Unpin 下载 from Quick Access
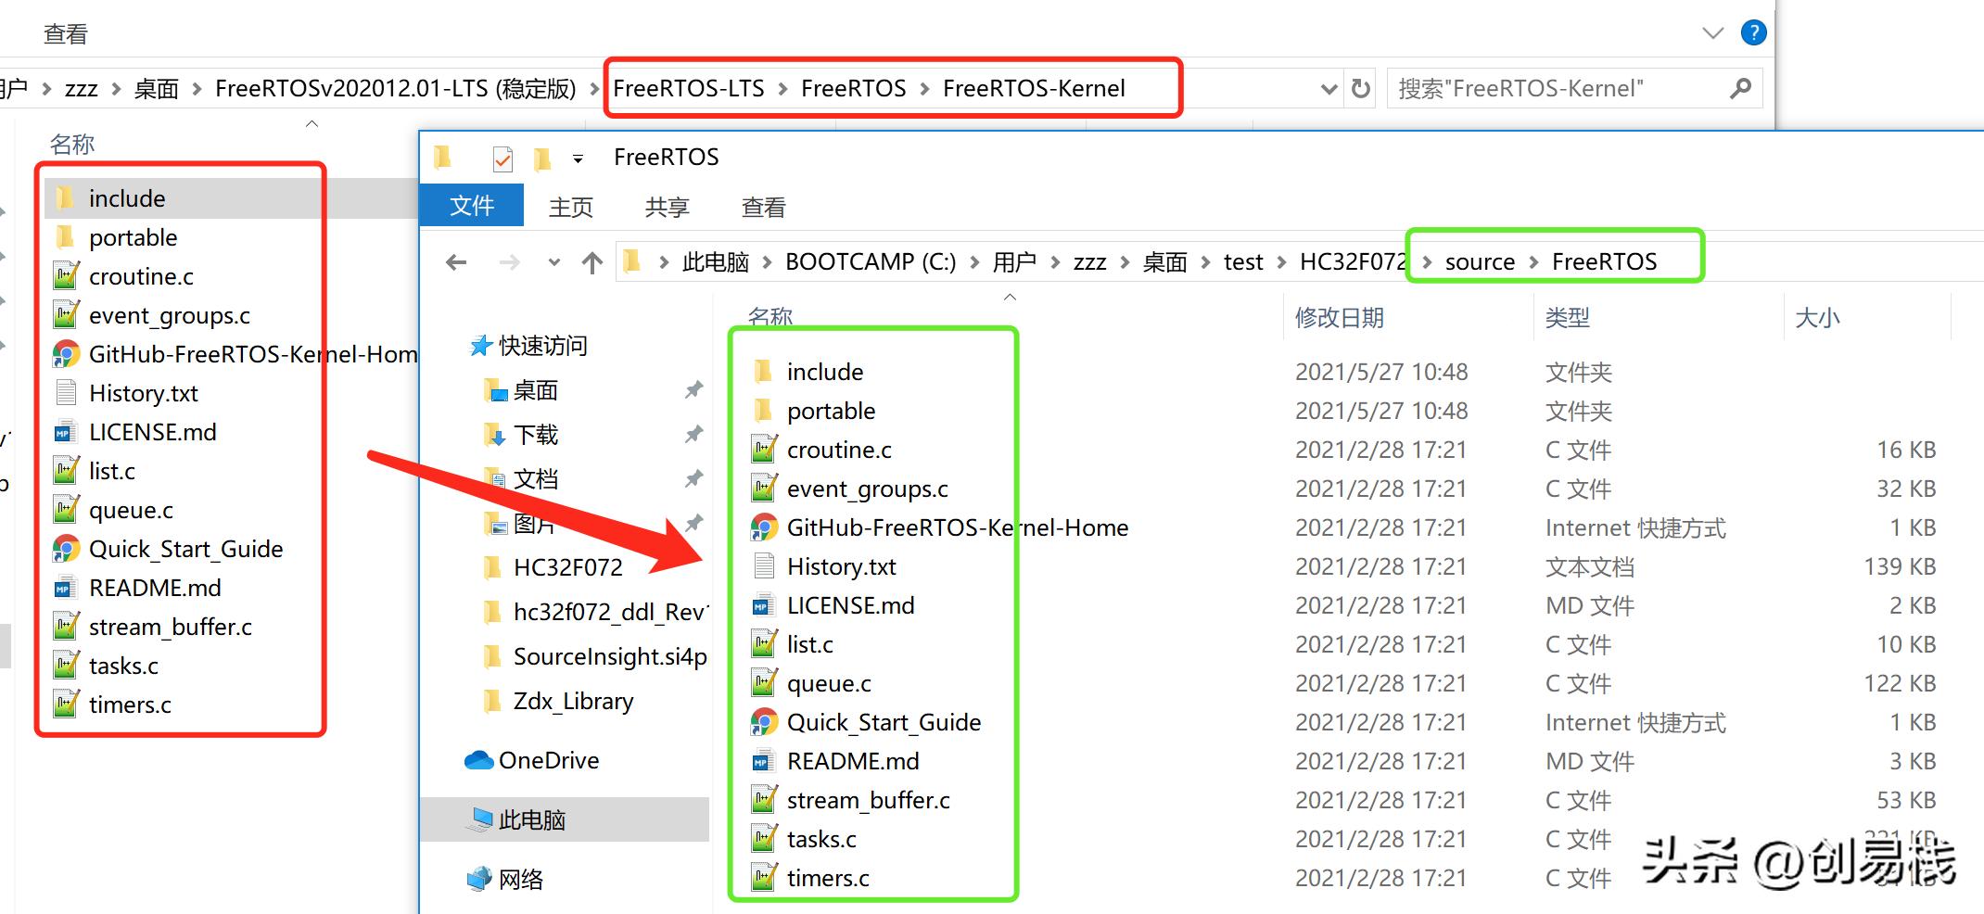 coord(693,434)
